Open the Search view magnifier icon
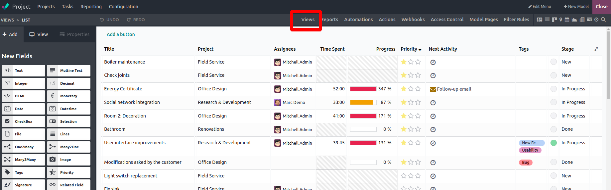The height and width of the screenshot is (190, 611). pos(603,20)
